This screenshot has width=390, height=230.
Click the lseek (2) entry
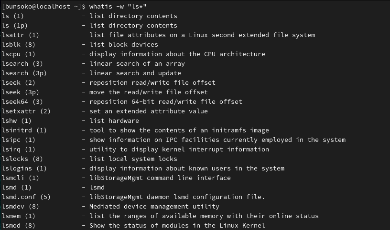(x=19, y=83)
